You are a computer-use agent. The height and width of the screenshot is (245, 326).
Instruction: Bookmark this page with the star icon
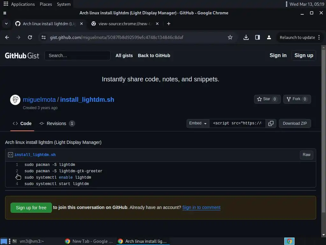click(230, 38)
